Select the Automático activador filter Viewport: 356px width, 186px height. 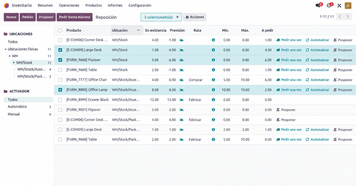[x=29, y=107]
